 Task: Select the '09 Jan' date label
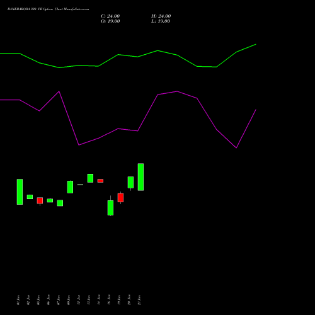point(69,300)
